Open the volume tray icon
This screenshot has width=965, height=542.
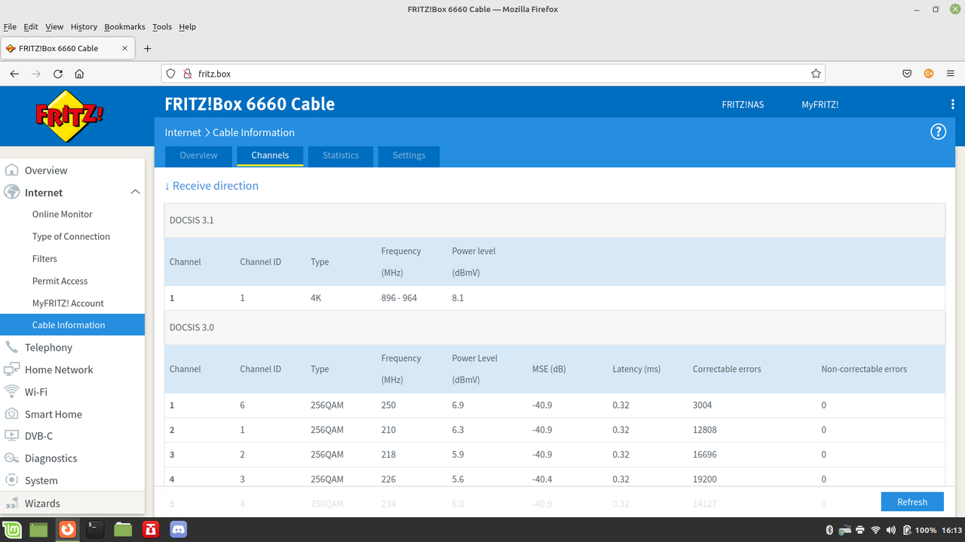click(x=890, y=530)
